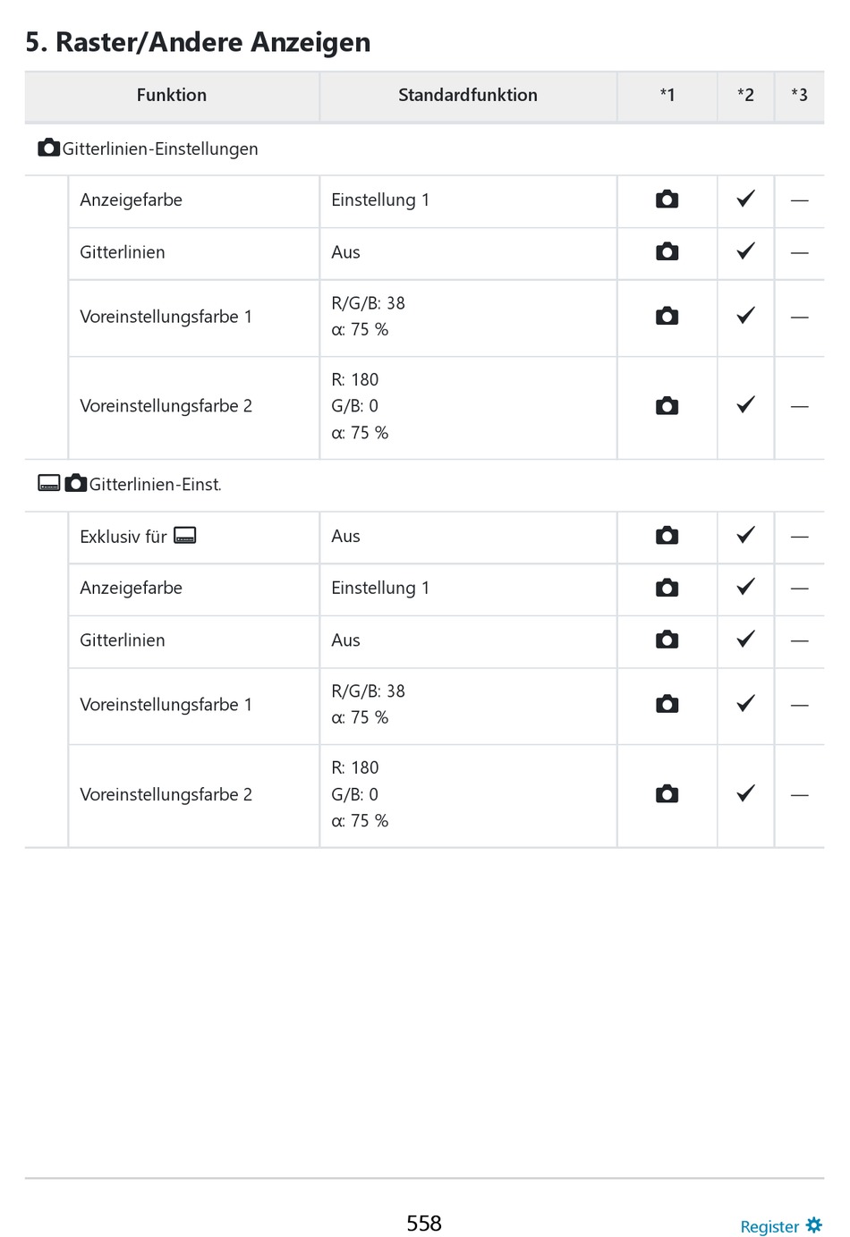This screenshot has height=1237, width=850.
Task: Click the "Standardfunktion" column header
Action: tap(468, 95)
